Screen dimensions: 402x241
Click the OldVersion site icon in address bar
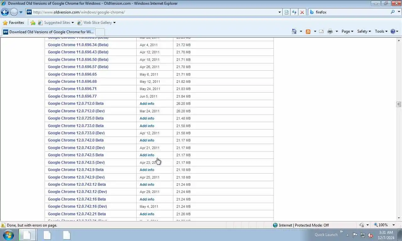tap(29, 12)
